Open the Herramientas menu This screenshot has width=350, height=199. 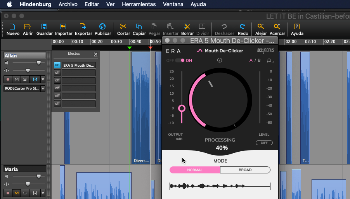pos(139,4)
